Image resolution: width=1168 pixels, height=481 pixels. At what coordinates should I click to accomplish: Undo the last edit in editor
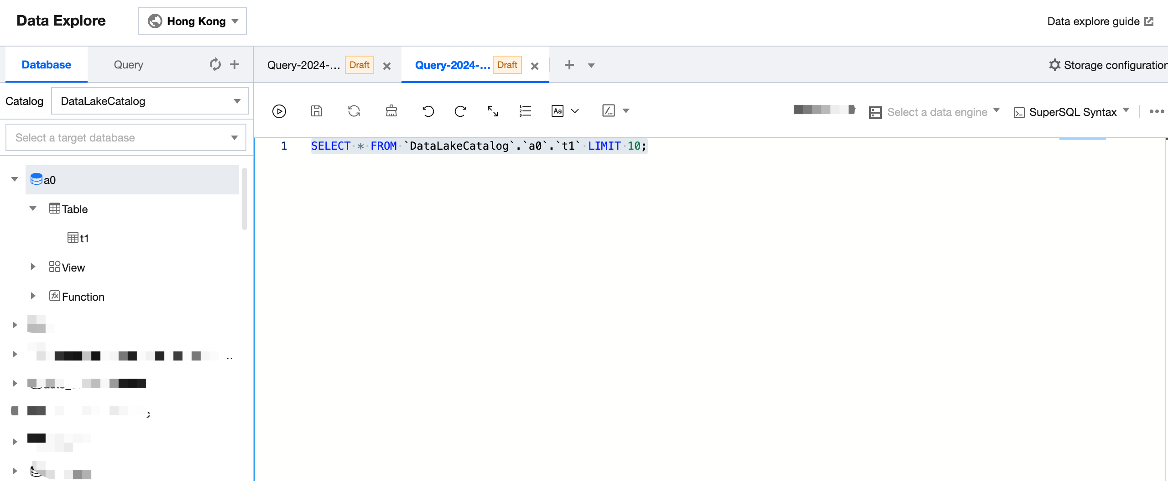[x=428, y=111]
